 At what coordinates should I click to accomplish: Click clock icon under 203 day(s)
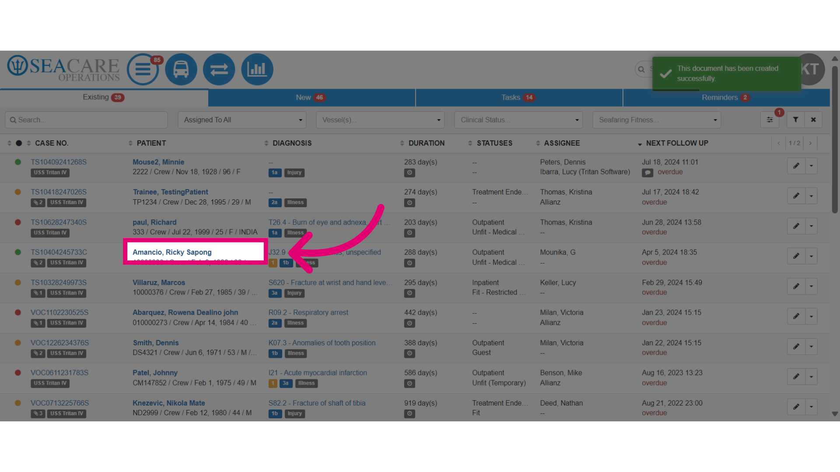(x=409, y=233)
